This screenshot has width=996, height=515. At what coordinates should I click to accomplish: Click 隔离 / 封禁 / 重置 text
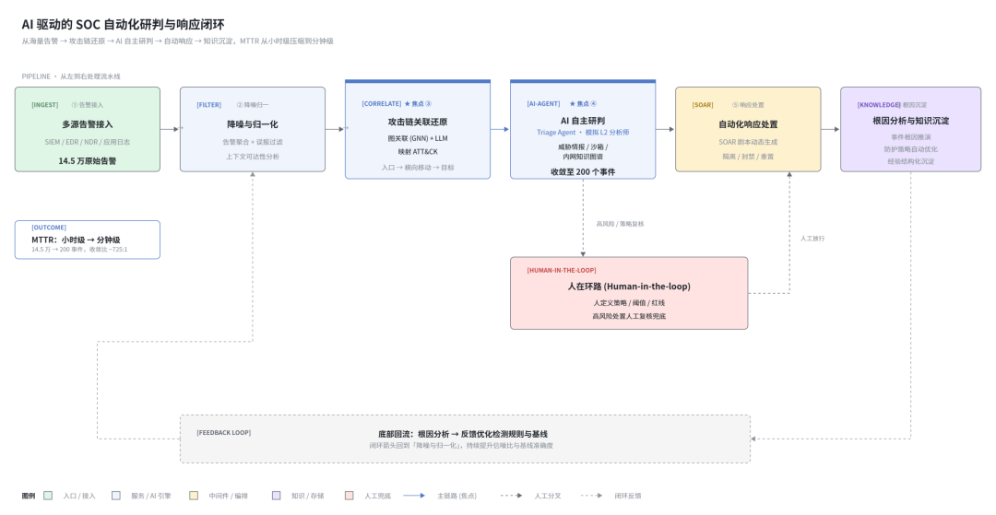pos(748,157)
